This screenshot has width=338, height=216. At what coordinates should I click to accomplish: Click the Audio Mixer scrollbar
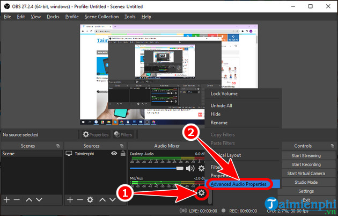point(210,196)
